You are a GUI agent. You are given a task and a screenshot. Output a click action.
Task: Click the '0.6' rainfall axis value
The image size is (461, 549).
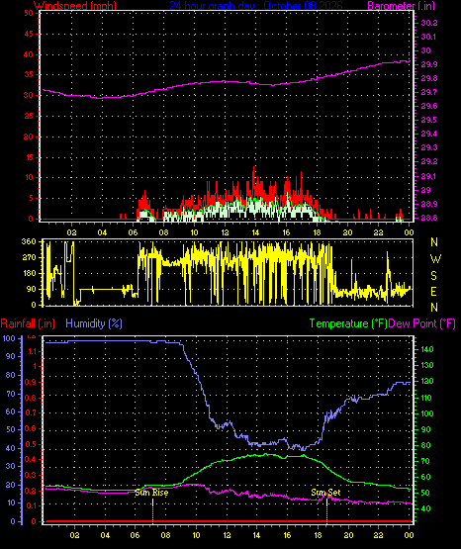tap(31, 428)
